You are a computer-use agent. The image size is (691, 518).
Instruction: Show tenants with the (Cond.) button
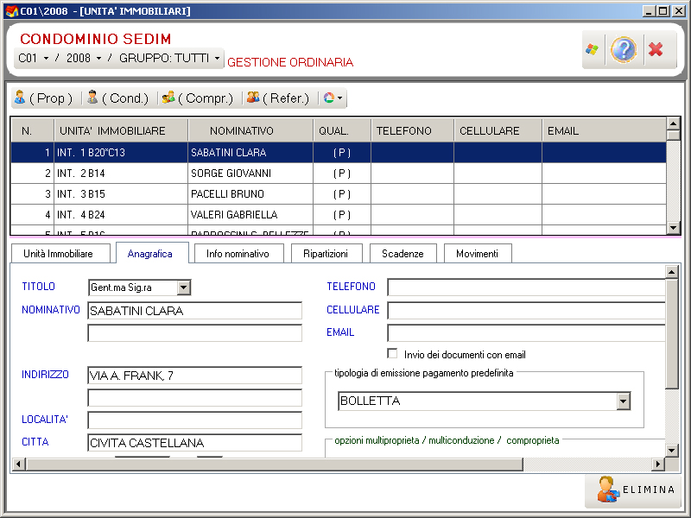tap(117, 98)
